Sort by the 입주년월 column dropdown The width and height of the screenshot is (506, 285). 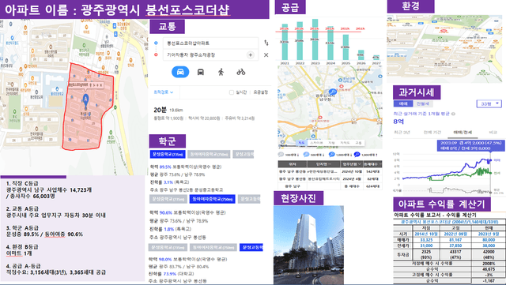click(351, 164)
